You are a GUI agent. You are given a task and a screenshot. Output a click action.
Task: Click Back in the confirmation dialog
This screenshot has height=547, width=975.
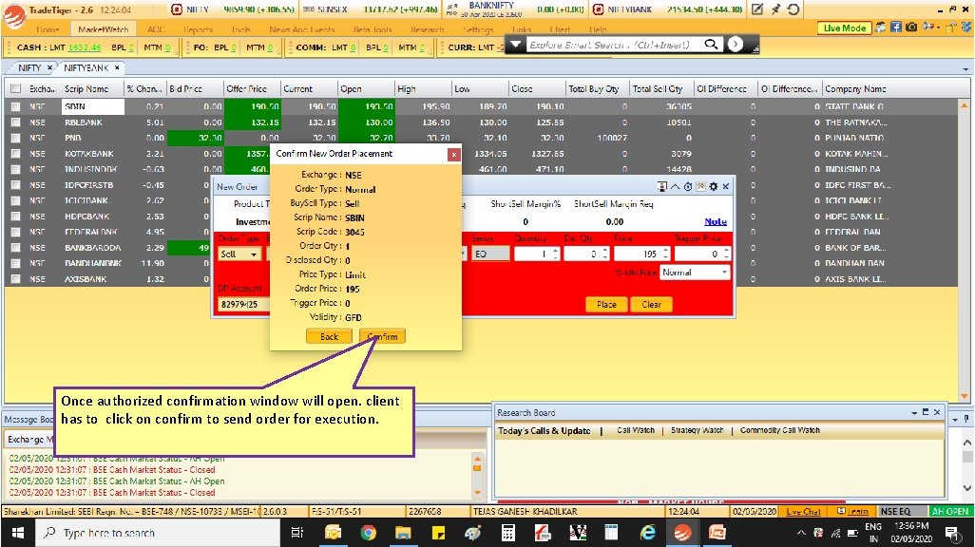click(329, 336)
